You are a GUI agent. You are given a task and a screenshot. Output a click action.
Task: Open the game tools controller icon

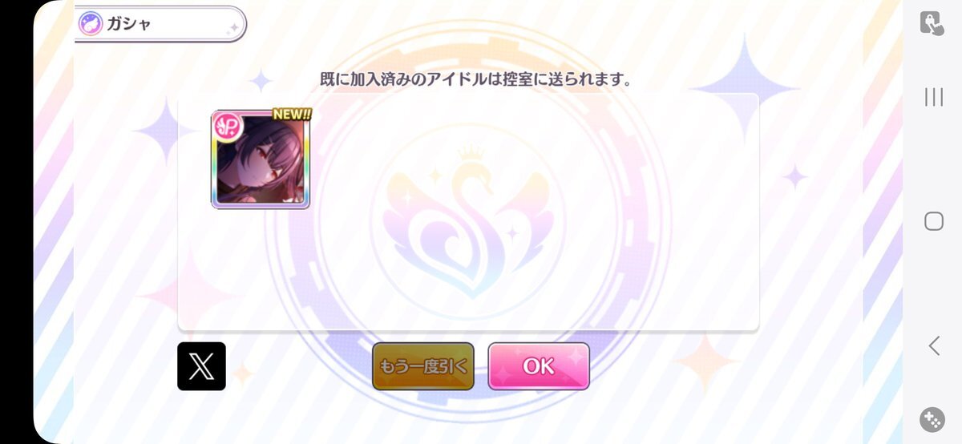click(932, 420)
